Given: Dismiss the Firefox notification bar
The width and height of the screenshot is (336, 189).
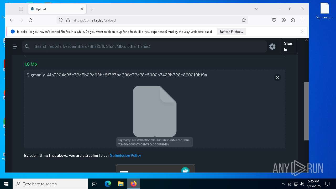Looking at the screenshot, I should [x=302, y=31].
